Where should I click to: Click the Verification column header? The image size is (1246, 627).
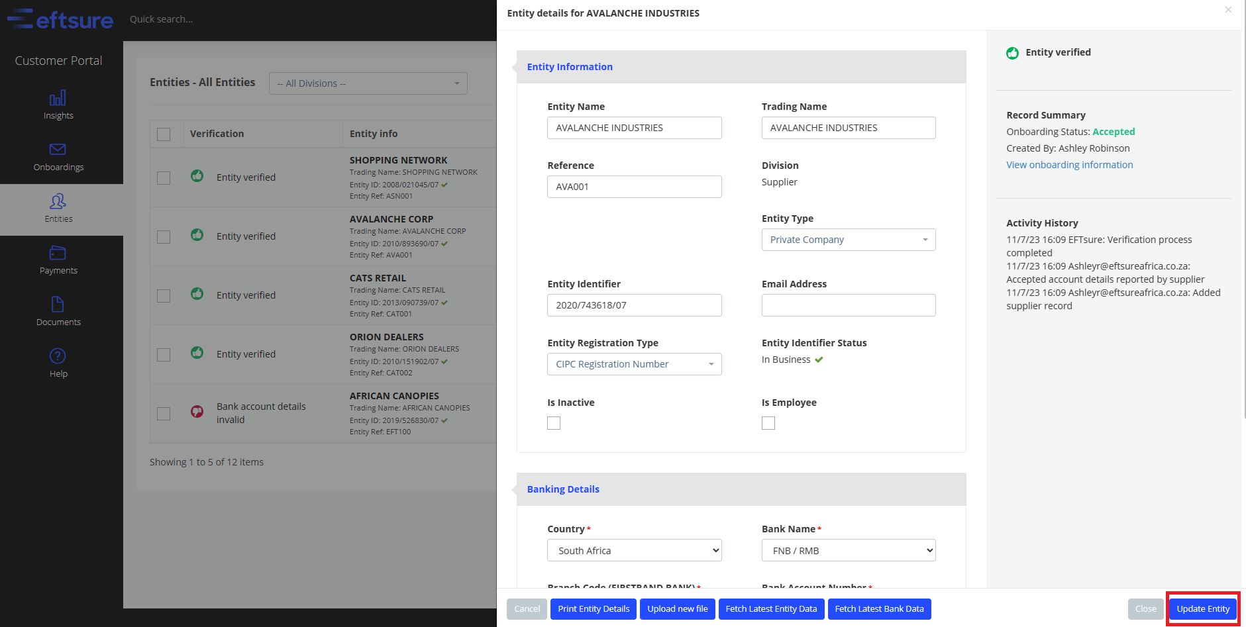[x=217, y=134]
